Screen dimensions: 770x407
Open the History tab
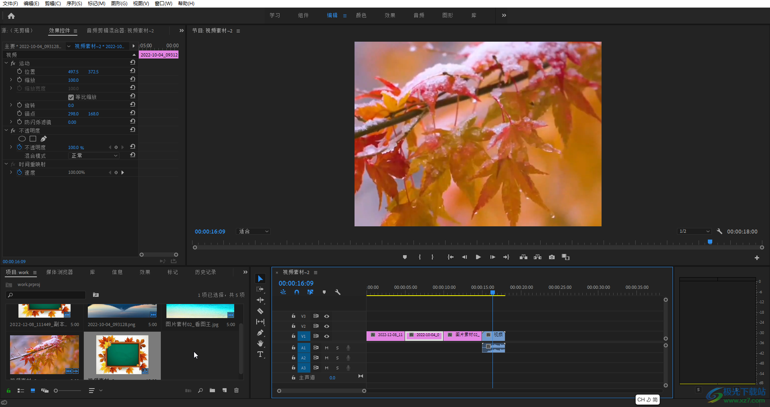(205, 272)
